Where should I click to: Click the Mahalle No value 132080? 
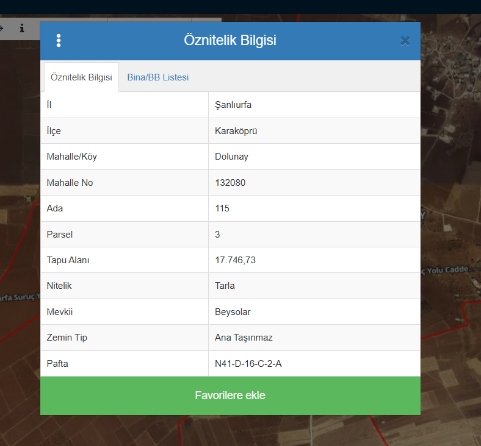230,183
